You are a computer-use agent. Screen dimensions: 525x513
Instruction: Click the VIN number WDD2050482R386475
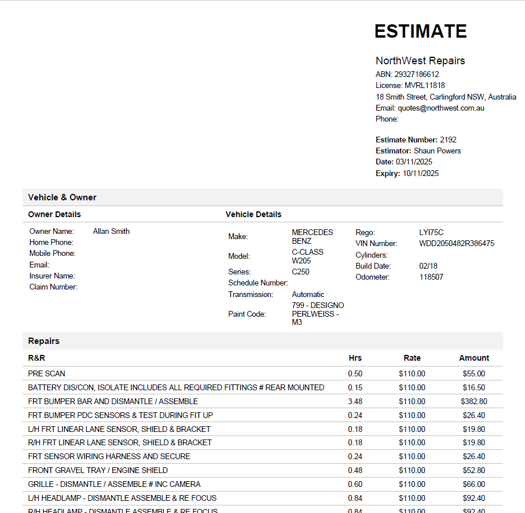pos(457,243)
